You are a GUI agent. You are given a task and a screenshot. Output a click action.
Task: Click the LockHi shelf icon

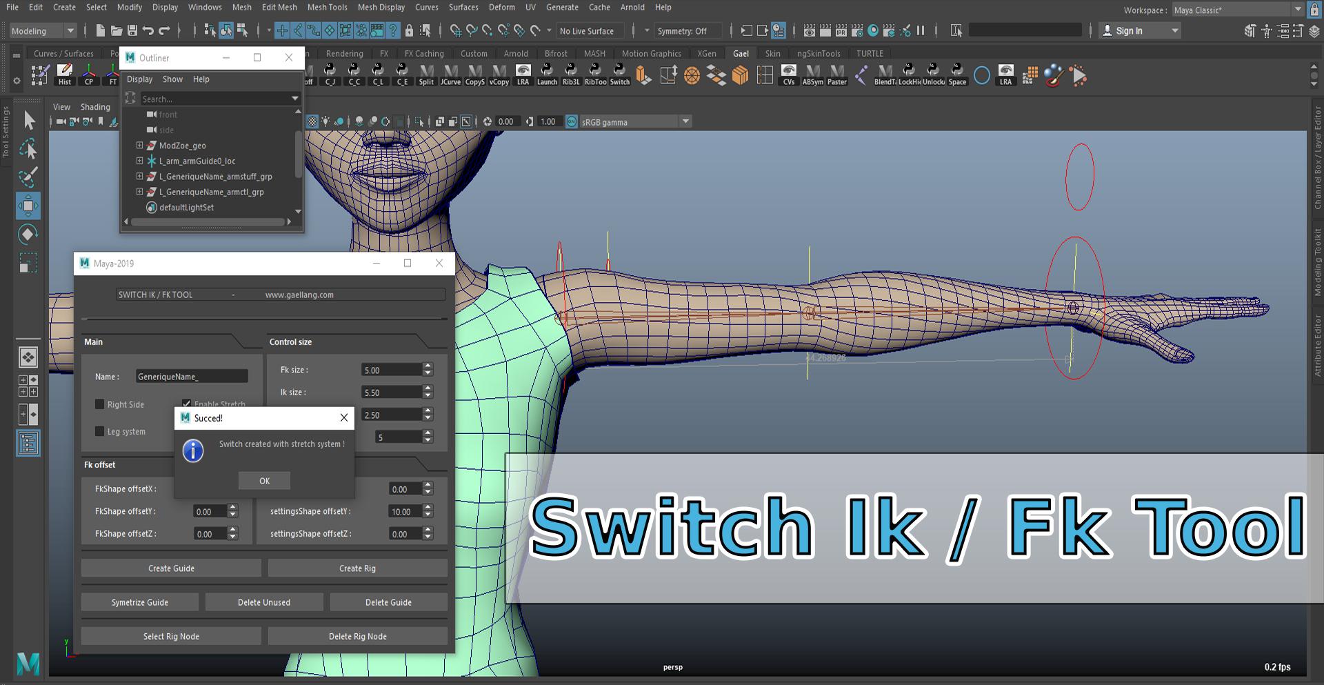(909, 75)
